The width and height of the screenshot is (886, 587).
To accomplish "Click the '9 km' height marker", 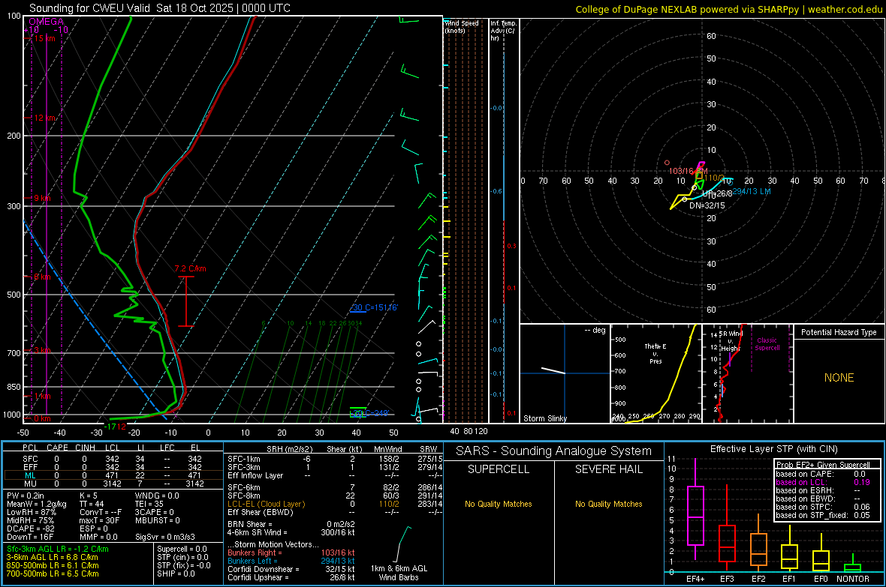I will coord(42,198).
